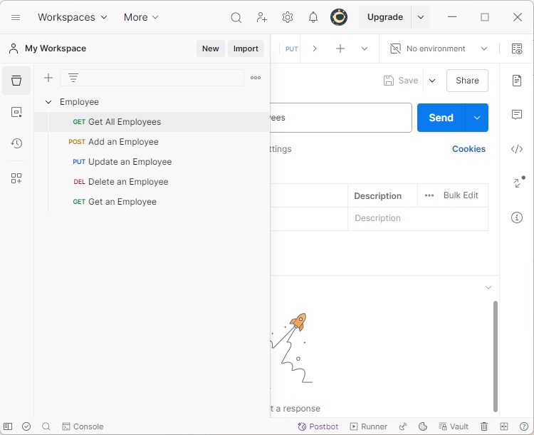Screen dimensions: 534x435
Task: Open the History sidebar icon
Action: coord(16,143)
